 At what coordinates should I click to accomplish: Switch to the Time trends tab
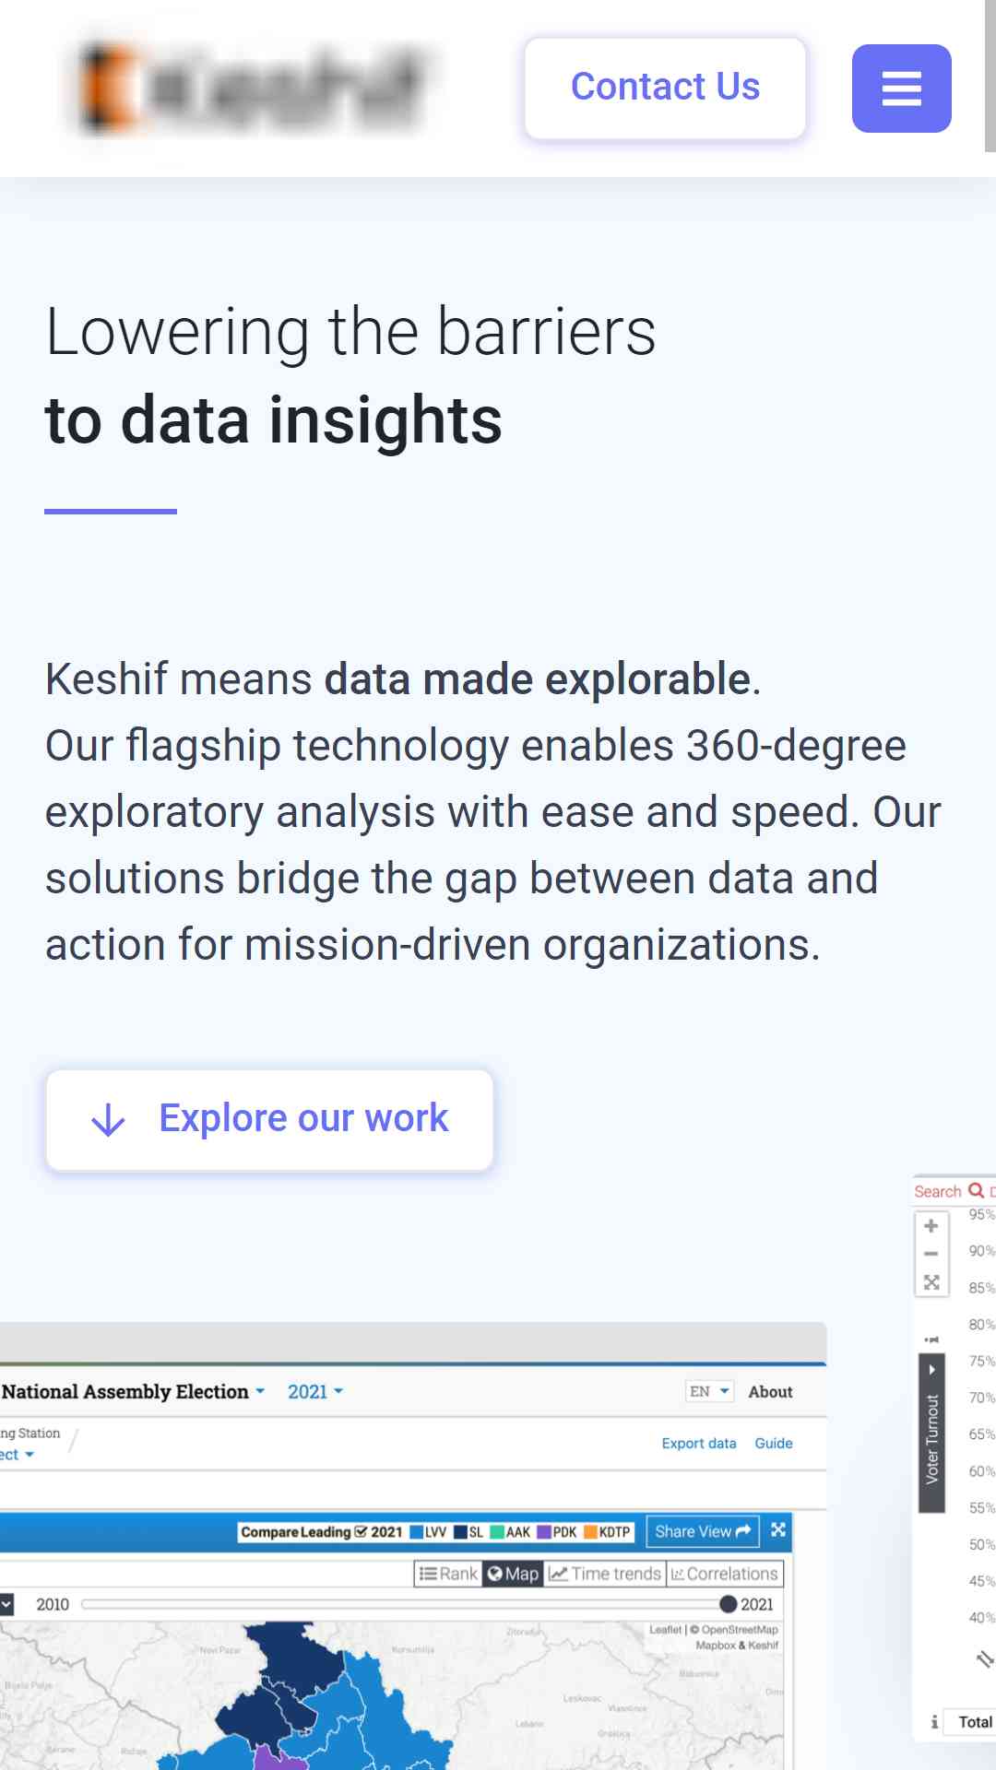coord(605,1574)
